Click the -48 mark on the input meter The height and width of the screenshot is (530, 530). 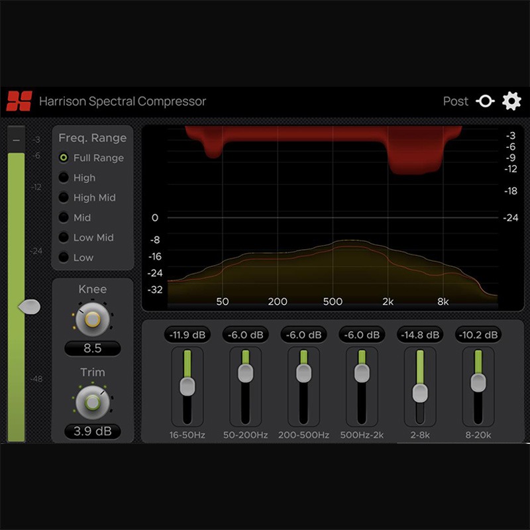tap(36, 379)
